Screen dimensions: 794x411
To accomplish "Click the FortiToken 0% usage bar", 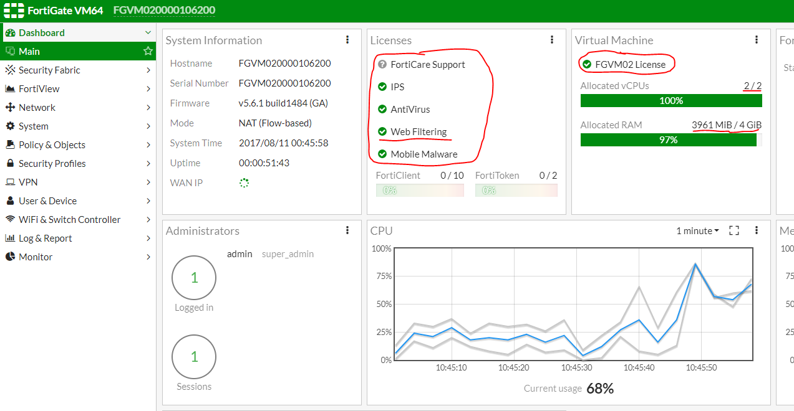I will pyautogui.click(x=516, y=190).
